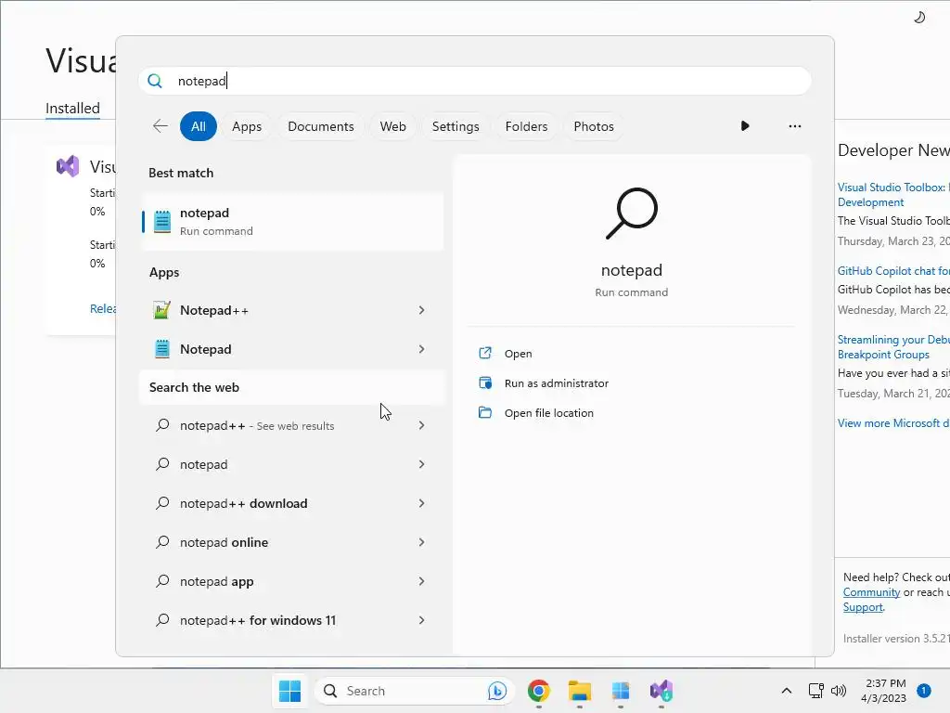The image size is (950, 713).
Task: Click 'View more Microsoft d...' link
Action: (x=893, y=423)
